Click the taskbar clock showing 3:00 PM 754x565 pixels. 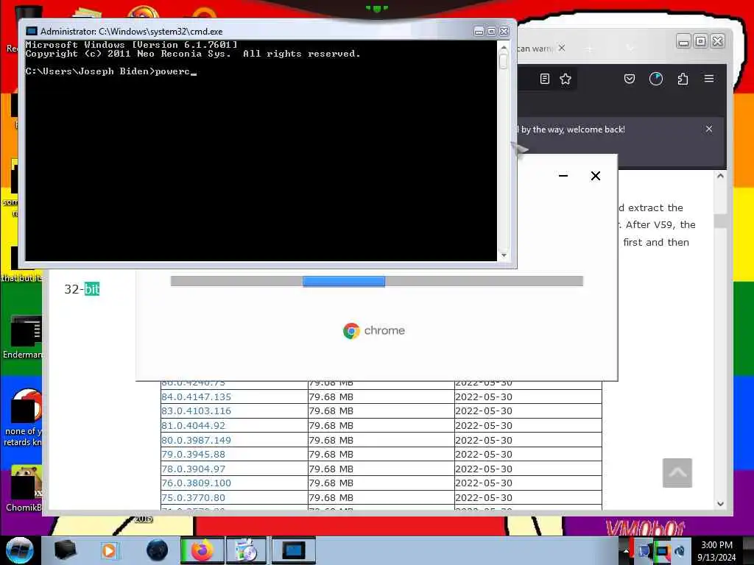click(x=716, y=551)
